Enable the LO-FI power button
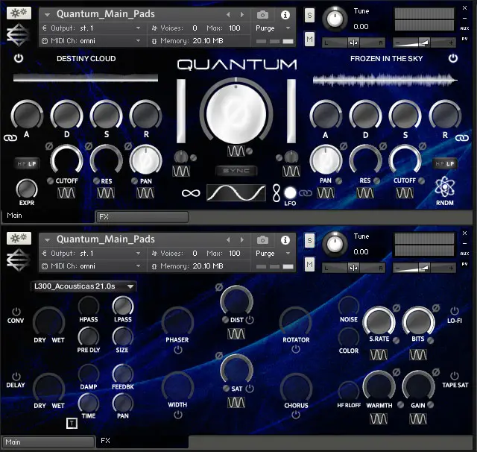 pos(455,311)
